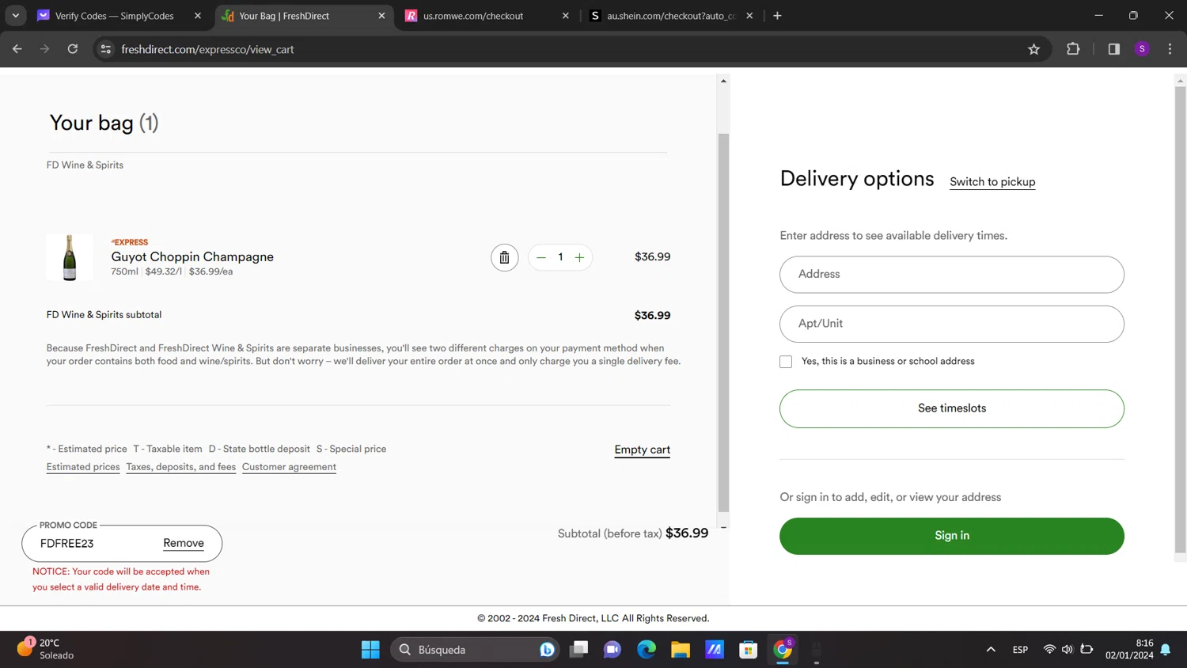Open Task View on taskbar
This screenshot has height=668, width=1187.
[x=579, y=650]
